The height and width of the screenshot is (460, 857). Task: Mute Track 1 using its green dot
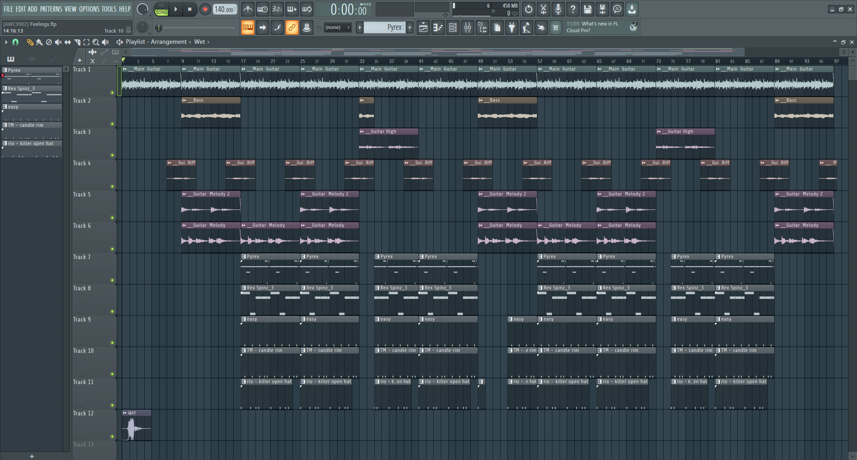pos(112,93)
